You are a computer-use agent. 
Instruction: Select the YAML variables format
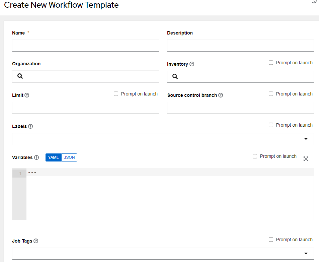[54, 157]
